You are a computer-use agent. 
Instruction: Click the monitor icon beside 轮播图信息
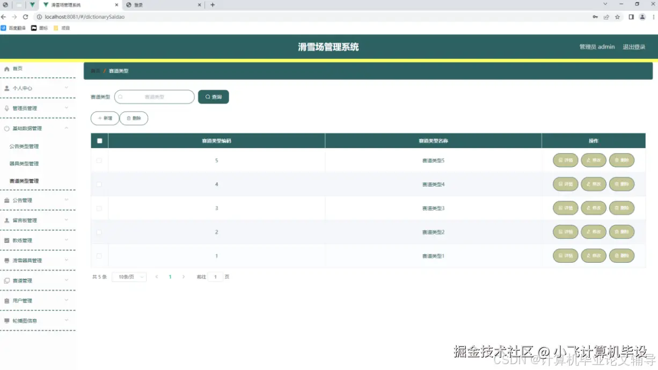[x=6, y=321]
